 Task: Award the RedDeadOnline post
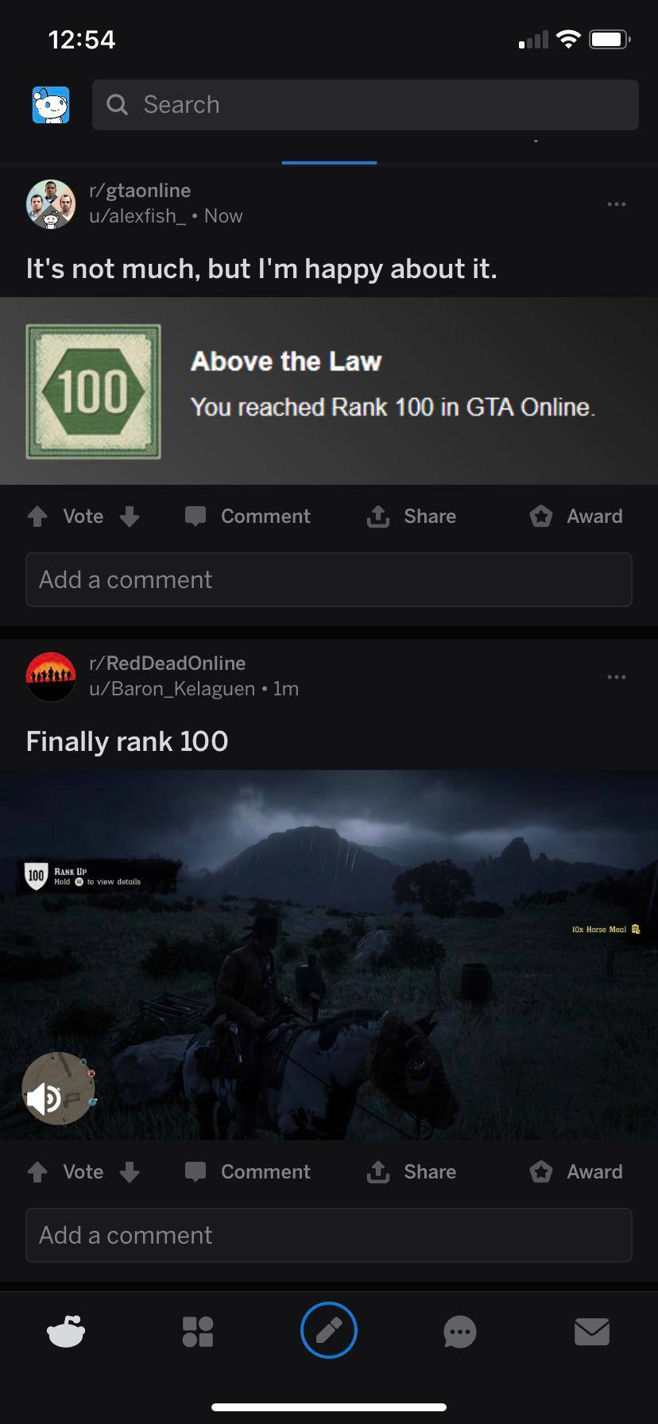tap(576, 1172)
